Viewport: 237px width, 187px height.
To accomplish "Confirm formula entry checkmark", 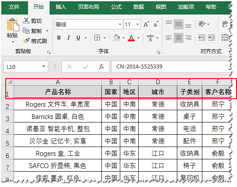I will point(86,67).
